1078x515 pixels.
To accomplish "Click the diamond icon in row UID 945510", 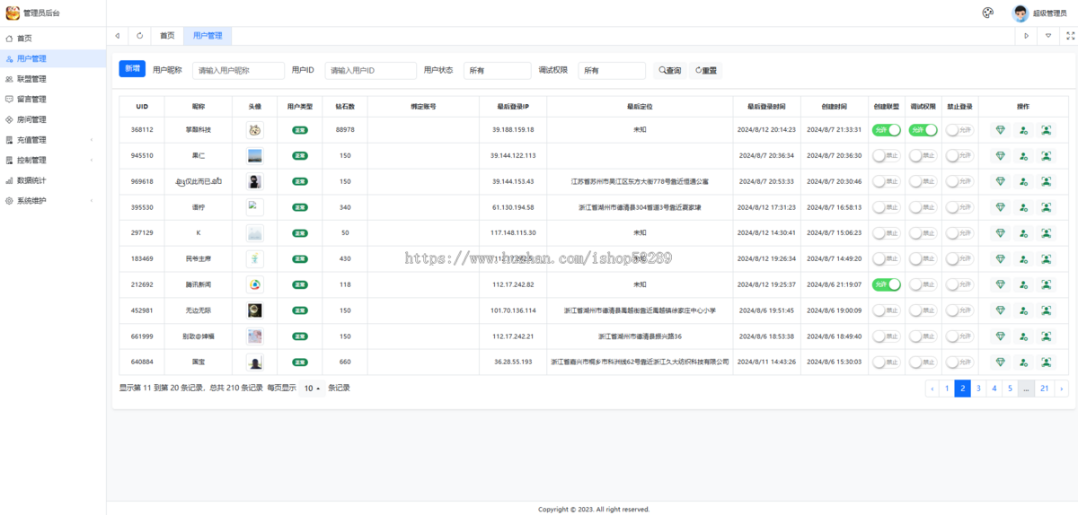I will pos(1001,156).
